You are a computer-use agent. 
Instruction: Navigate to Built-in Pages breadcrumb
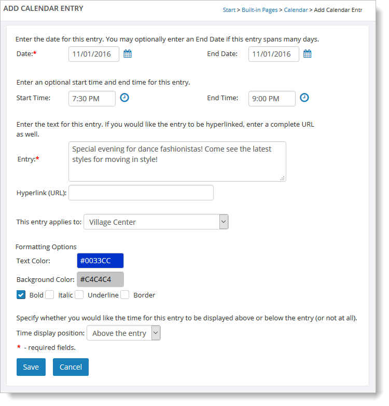259,10
